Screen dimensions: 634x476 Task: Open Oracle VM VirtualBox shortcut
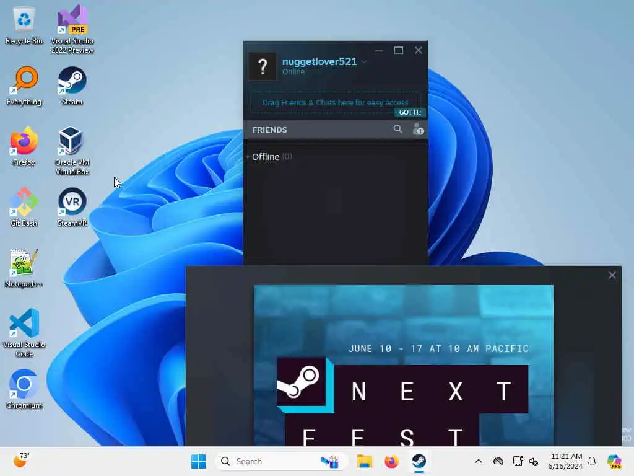click(72, 151)
